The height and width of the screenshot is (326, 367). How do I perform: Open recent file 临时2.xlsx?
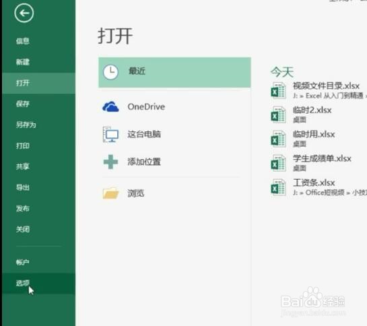click(312, 110)
